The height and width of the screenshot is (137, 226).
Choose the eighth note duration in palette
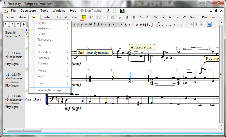[74, 25]
